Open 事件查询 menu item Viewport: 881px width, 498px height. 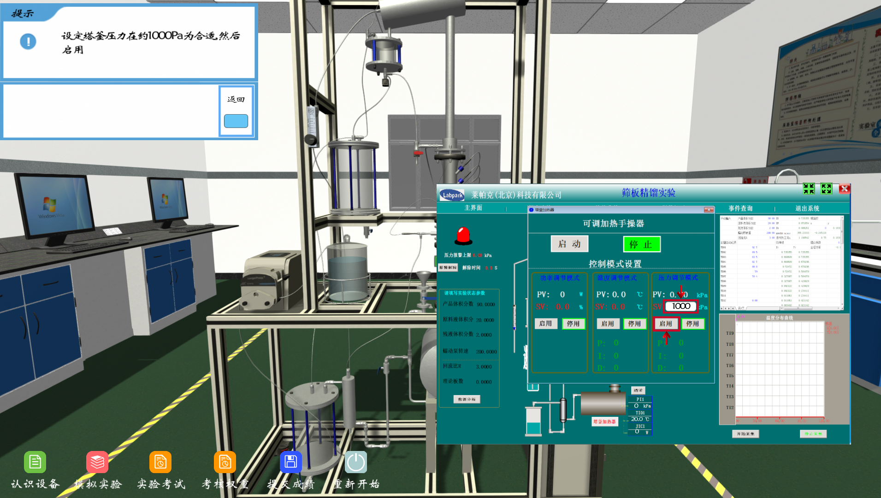740,208
